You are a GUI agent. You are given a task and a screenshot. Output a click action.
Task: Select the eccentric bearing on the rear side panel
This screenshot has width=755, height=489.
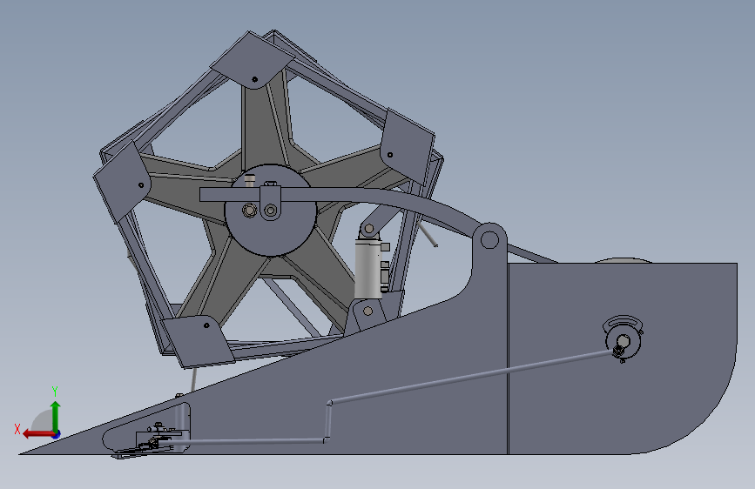click(x=623, y=339)
